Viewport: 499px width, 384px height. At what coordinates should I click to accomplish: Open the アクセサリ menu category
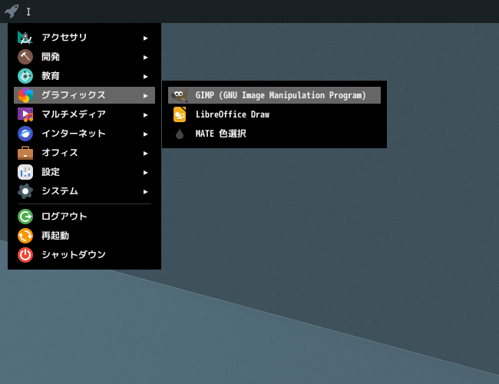[x=84, y=38]
